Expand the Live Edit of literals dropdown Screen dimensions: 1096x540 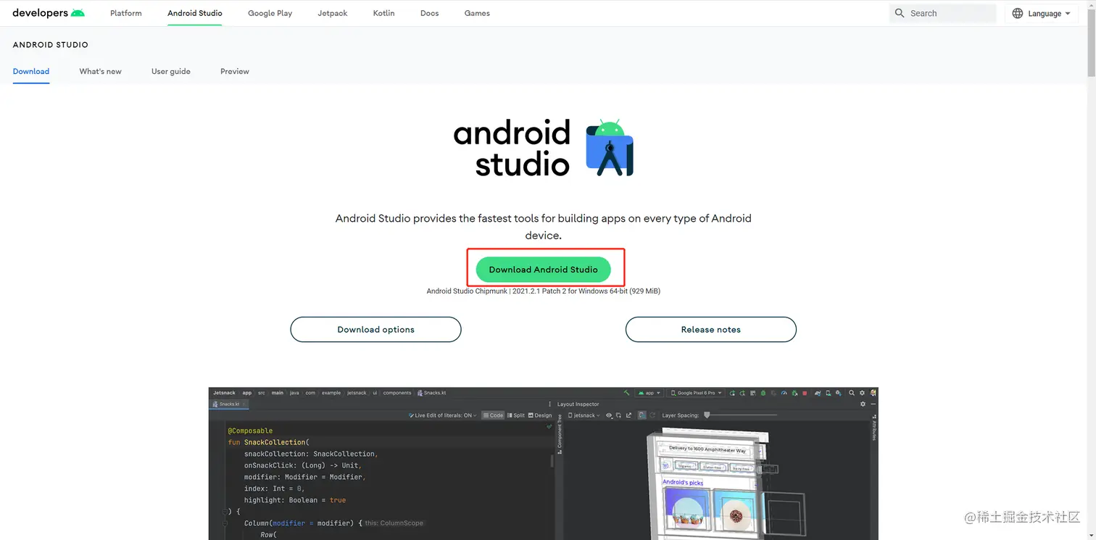443,415
